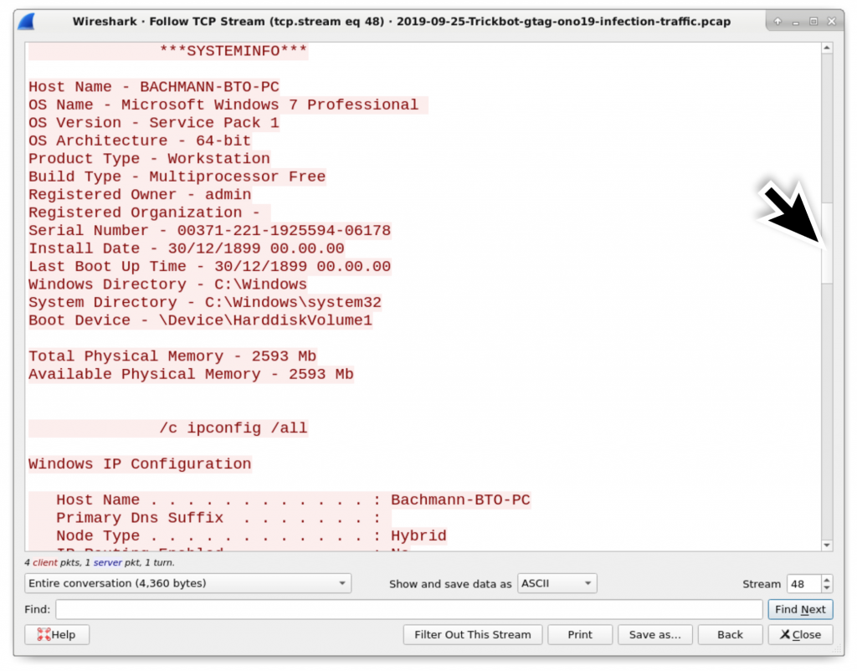Image resolution: width=857 pixels, height=671 pixels.
Task: Click the System Directory system32 line
Action: [205, 303]
